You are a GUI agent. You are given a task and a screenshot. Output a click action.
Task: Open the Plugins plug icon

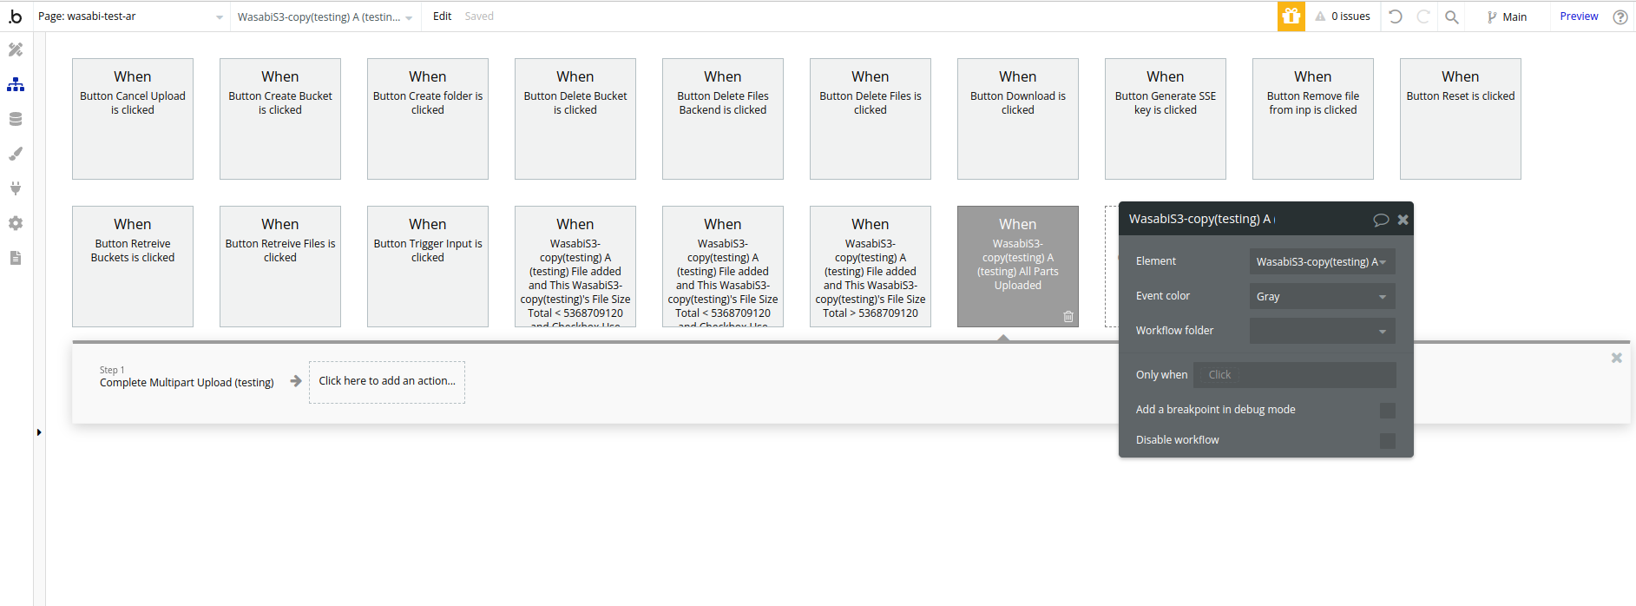tap(16, 188)
